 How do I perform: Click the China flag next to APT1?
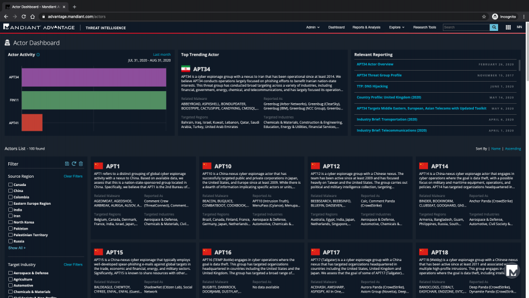tap(98, 166)
